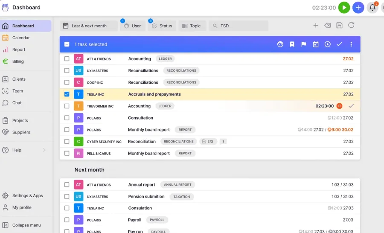Click the TSD search field
The height and width of the screenshot is (233, 384).
[239, 26]
